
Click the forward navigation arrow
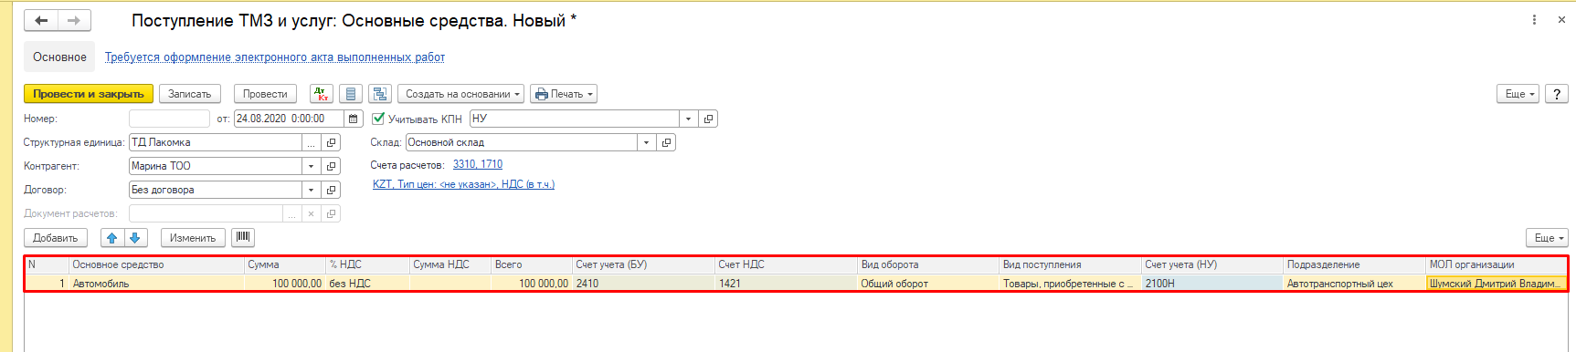pyautogui.click(x=74, y=20)
